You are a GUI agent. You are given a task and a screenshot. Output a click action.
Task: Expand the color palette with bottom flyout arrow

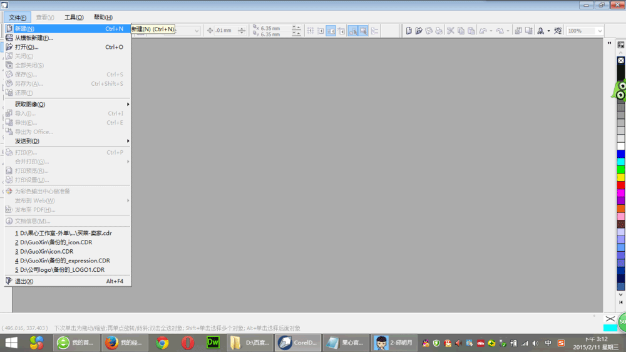coord(621,303)
